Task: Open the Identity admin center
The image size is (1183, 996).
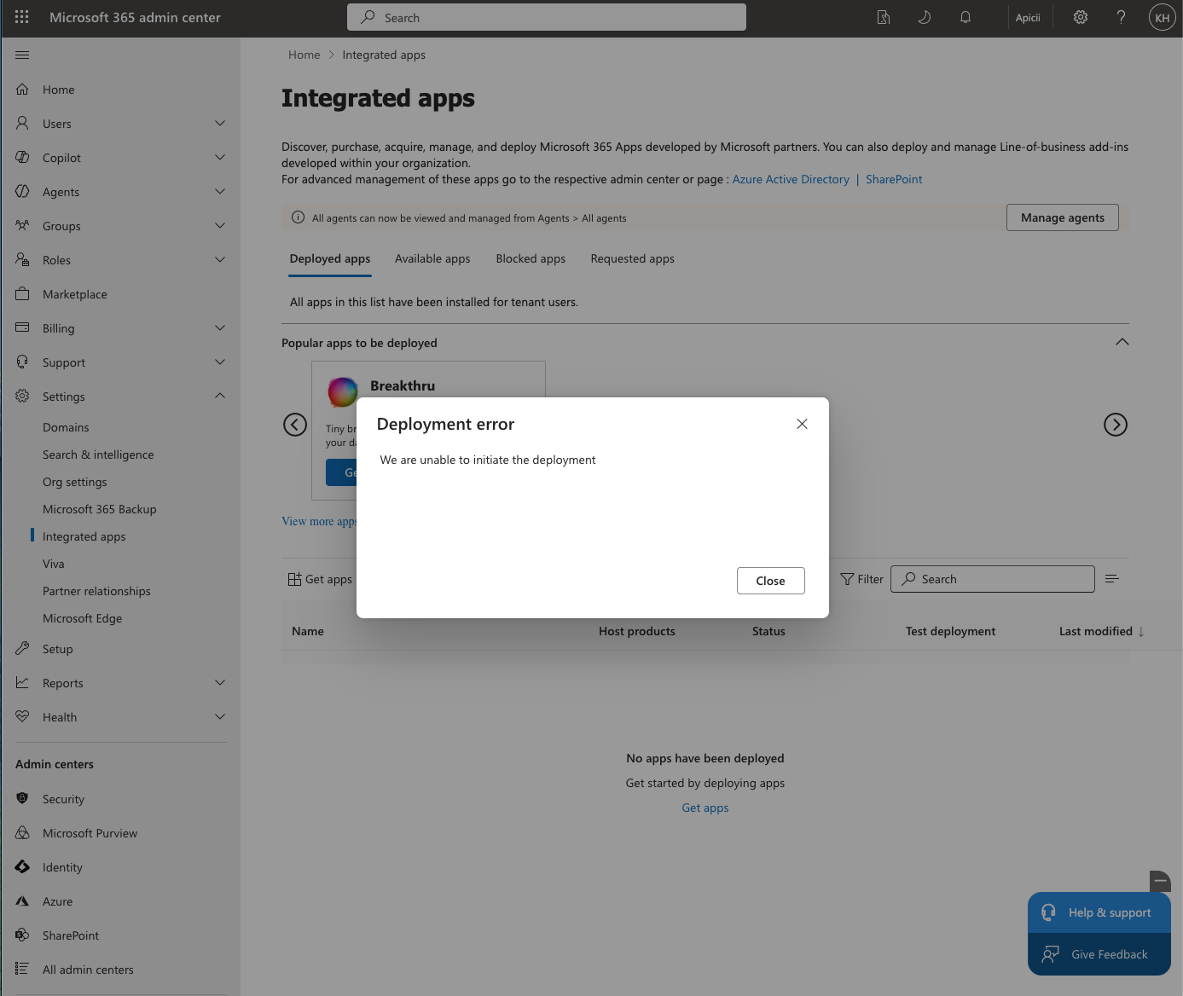Action: 121,867
